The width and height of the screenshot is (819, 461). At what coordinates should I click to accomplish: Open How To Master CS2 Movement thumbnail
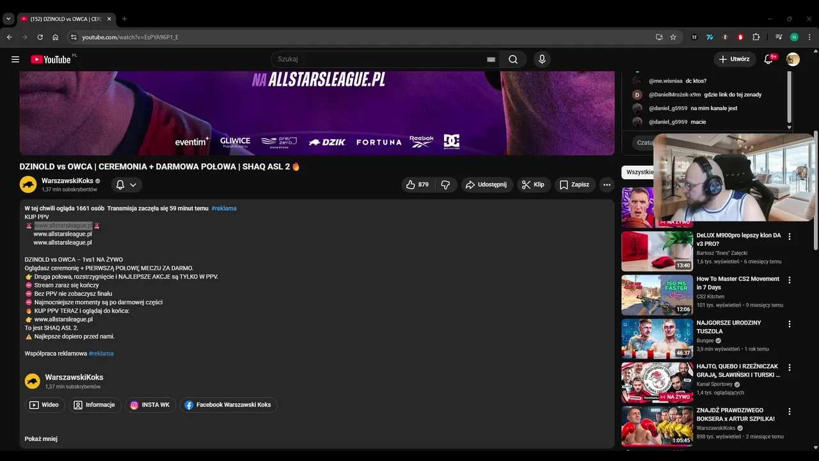[657, 295]
